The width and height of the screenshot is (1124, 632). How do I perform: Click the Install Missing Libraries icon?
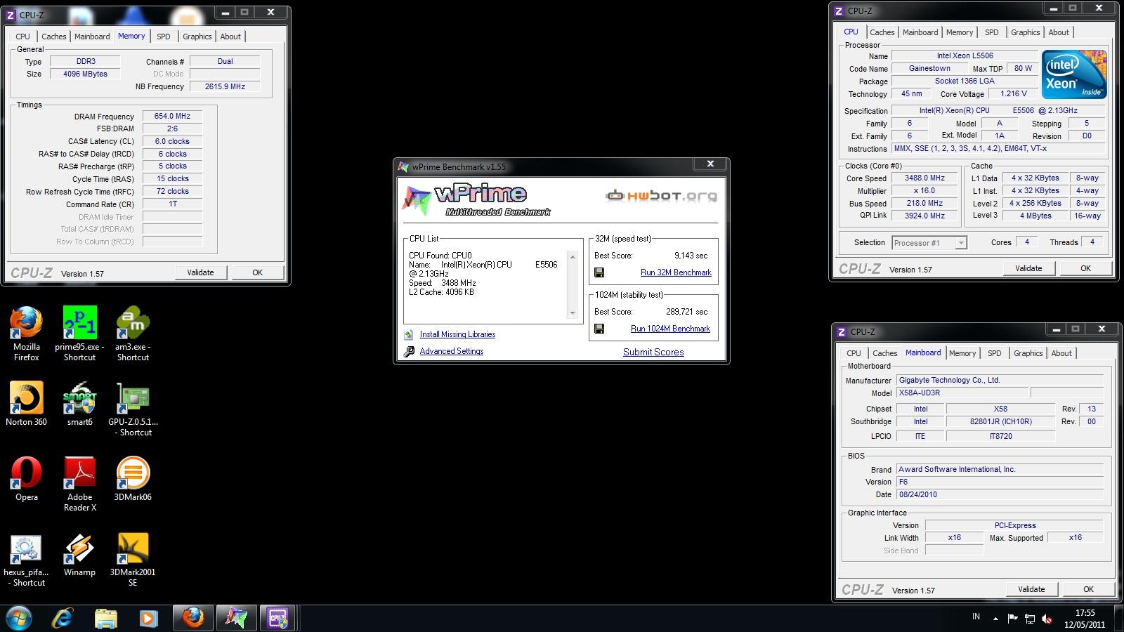point(409,335)
